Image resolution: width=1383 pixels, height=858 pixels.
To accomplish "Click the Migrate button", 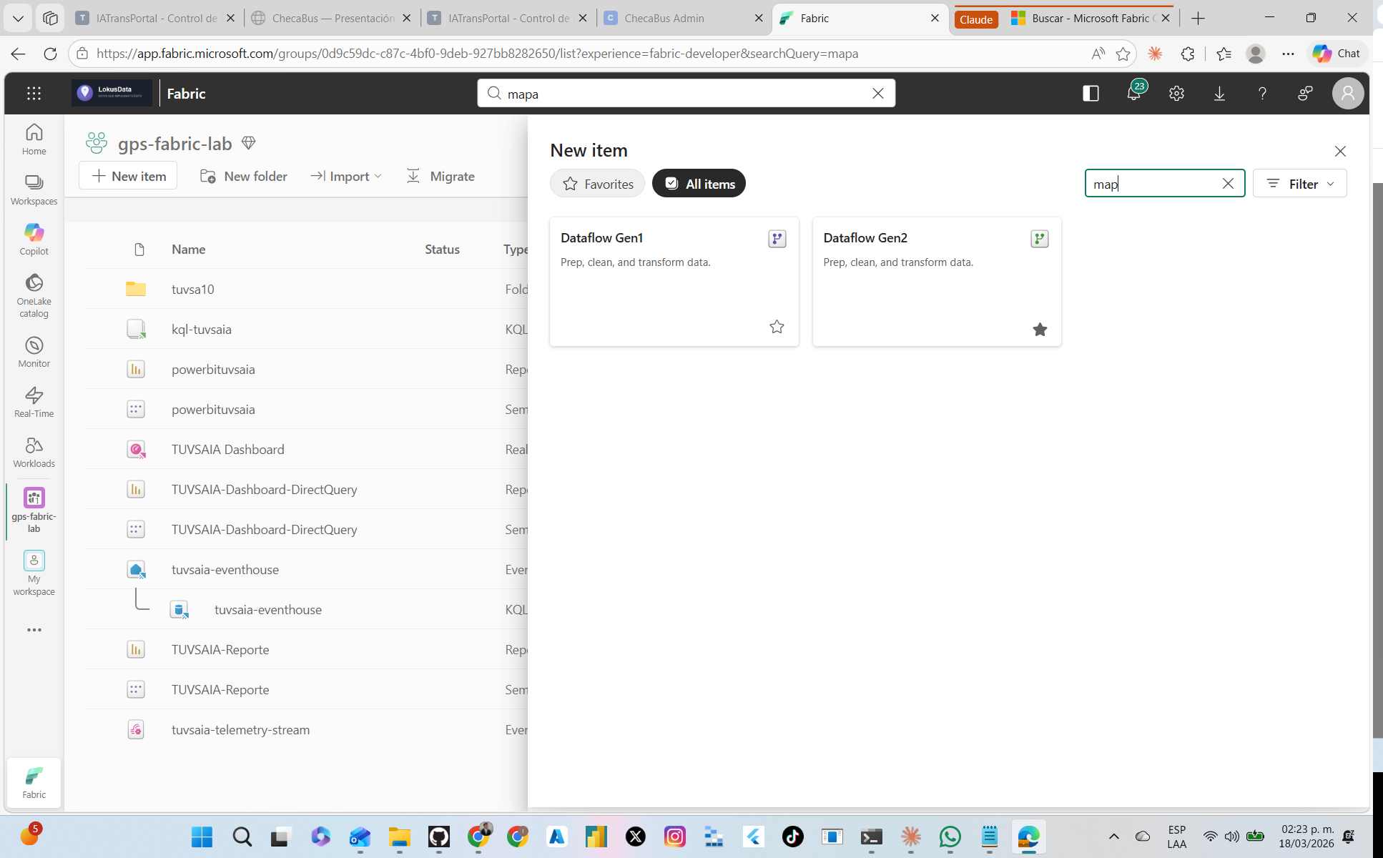I will 441,176.
